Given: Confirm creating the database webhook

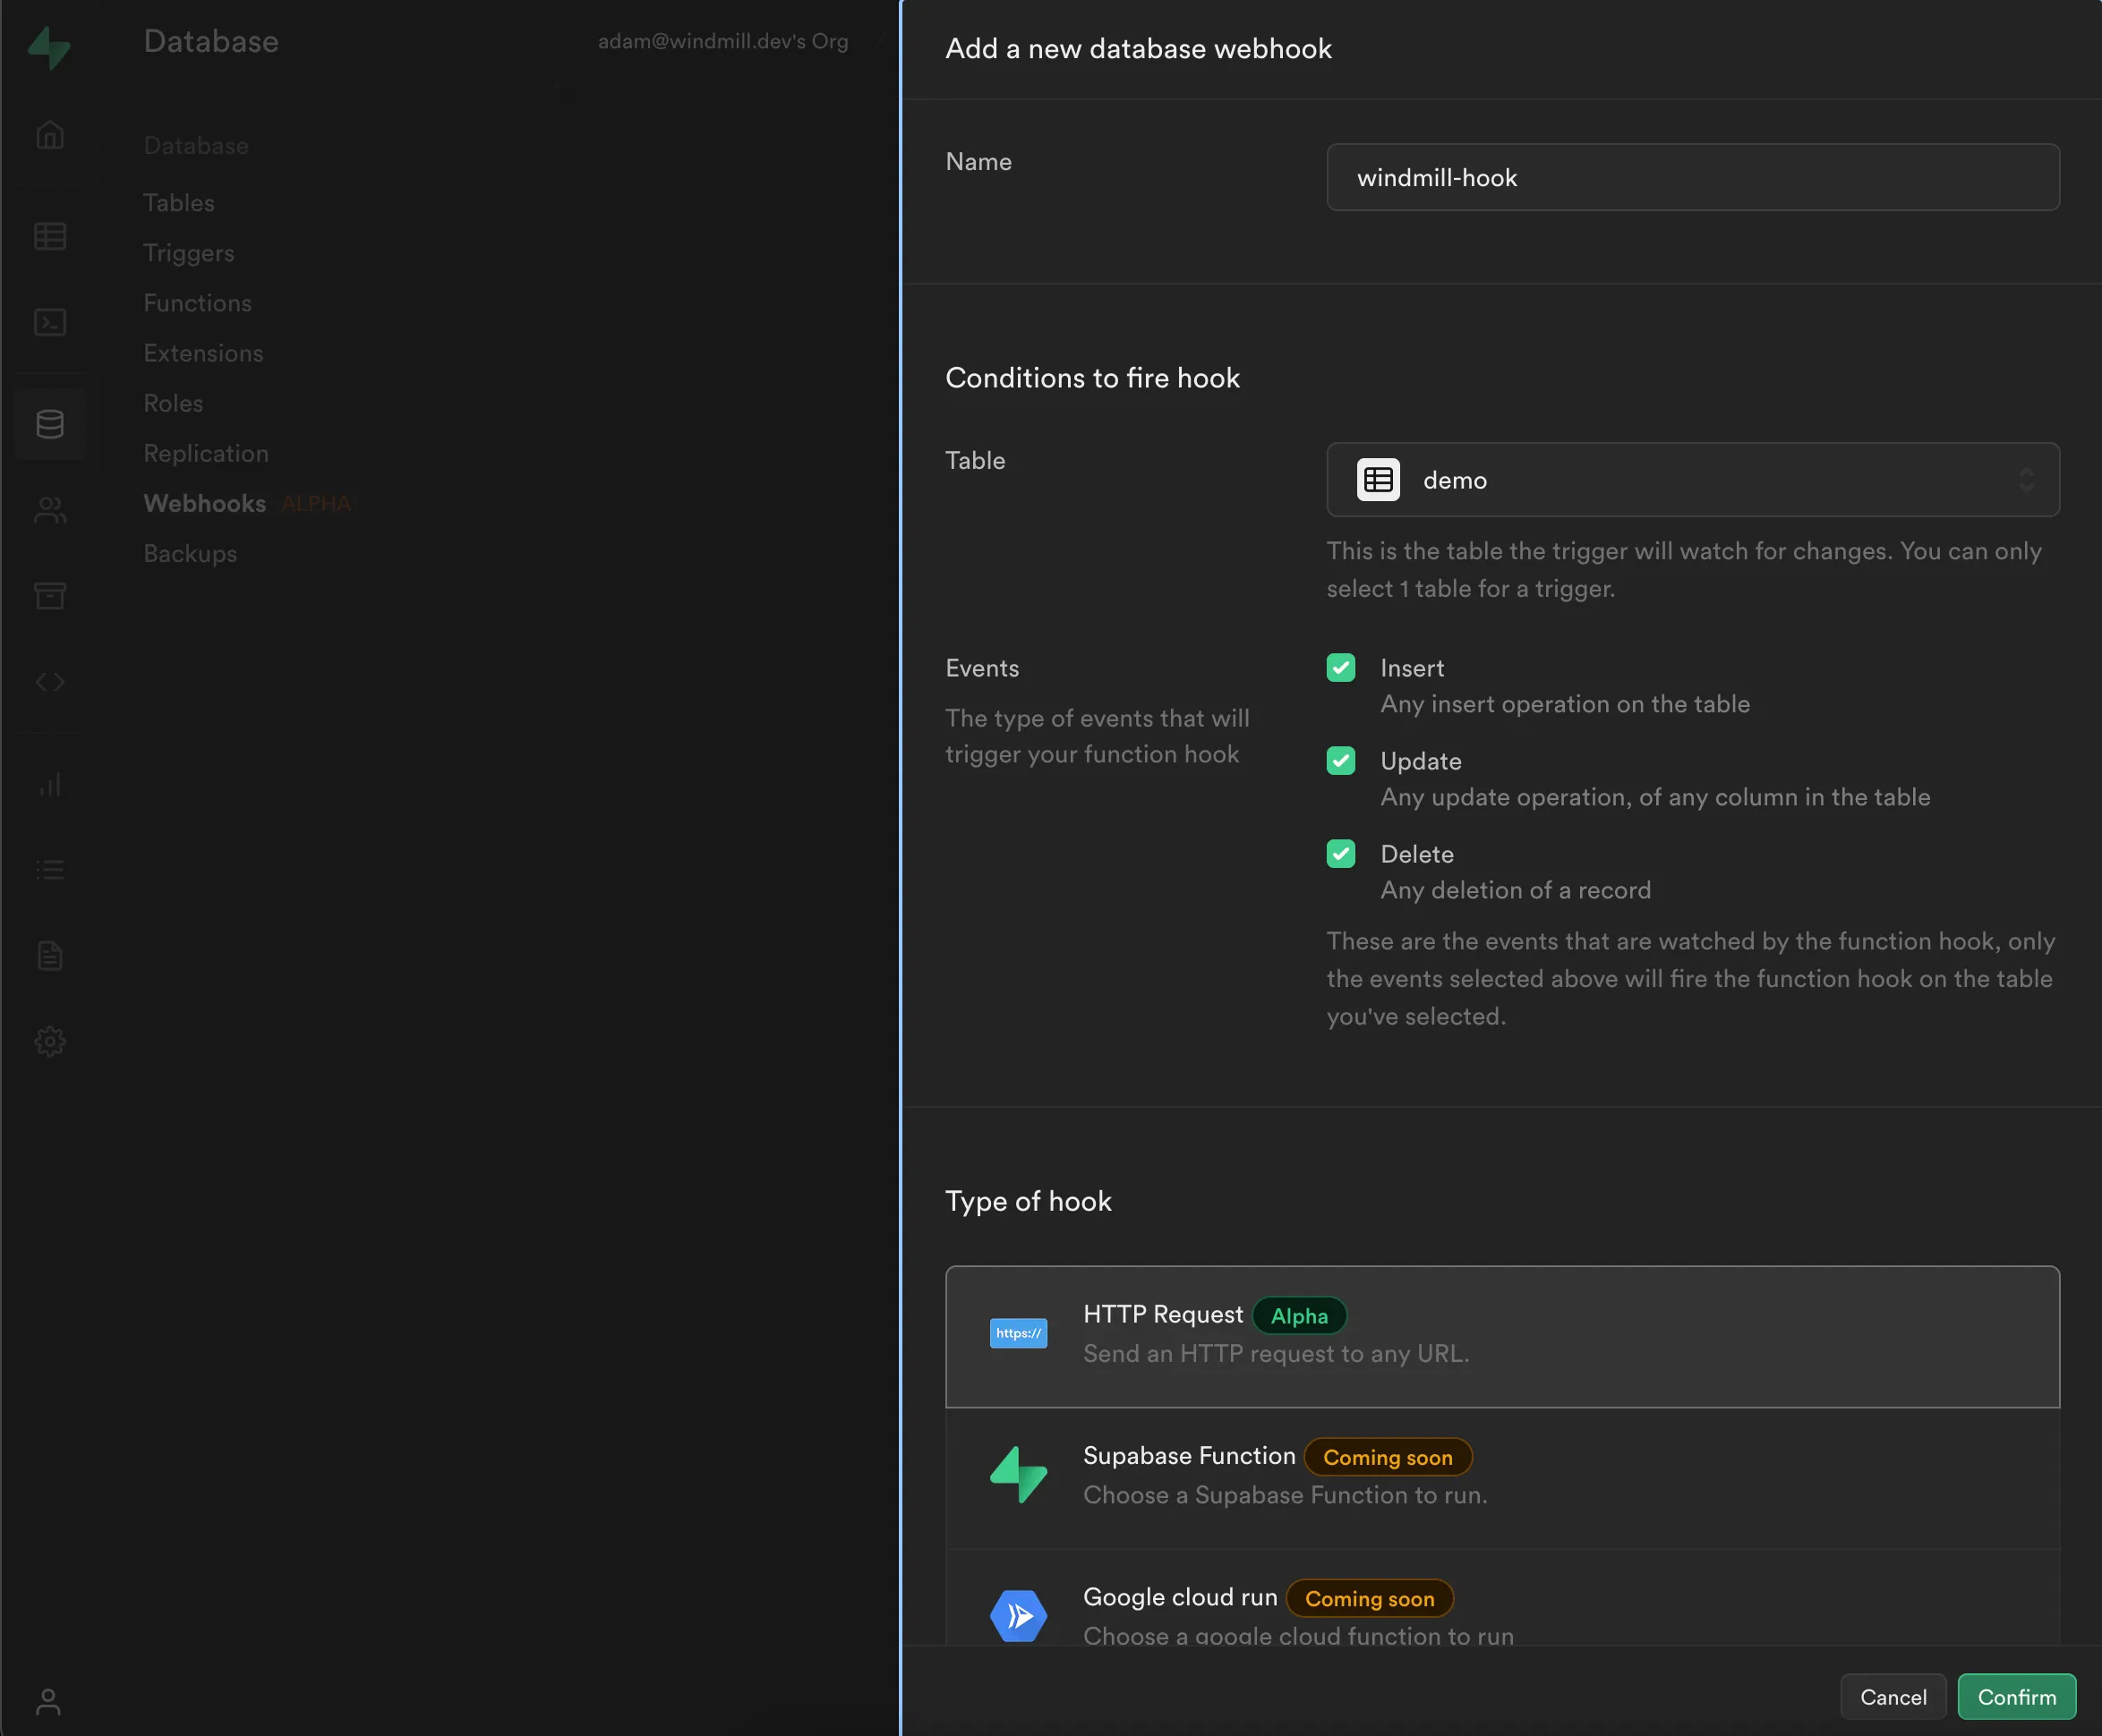Looking at the screenshot, I should click(2016, 1697).
